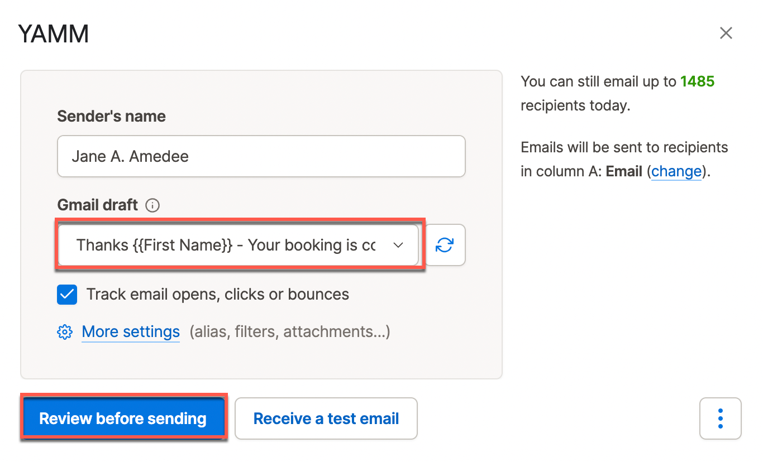Click the bold 'Email' column name text
The height and width of the screenshot is (462, 763).
click(x=623, y=171)
